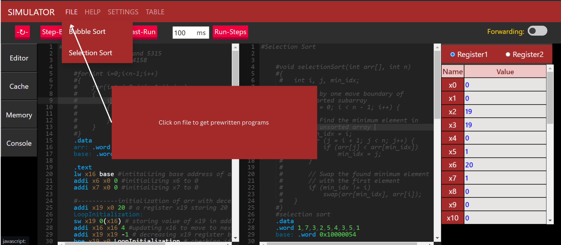Click the Fast-Run button

144,32
